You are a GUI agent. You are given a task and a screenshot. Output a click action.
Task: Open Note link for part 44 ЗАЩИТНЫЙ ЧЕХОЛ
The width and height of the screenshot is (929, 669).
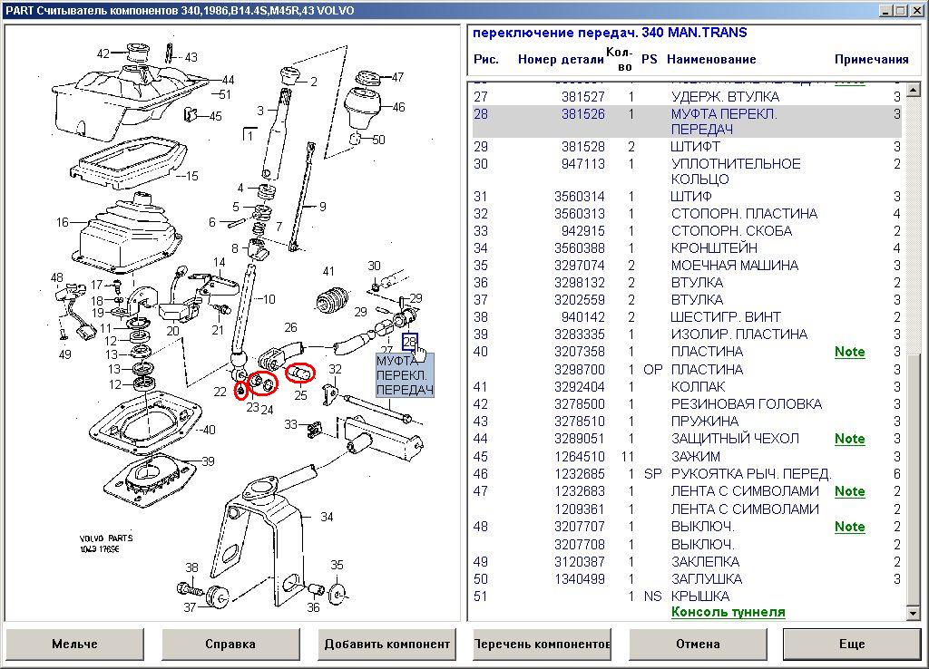(x=849, y=439)
